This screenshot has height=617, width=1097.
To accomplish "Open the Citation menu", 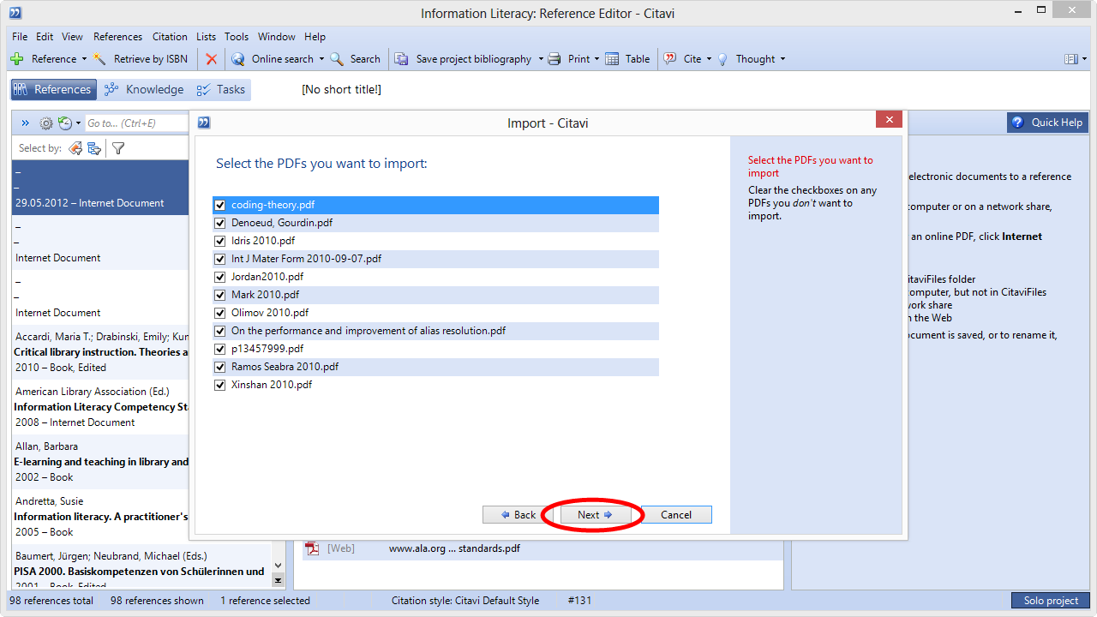I will pyautogui.click(x=170, y=37).
